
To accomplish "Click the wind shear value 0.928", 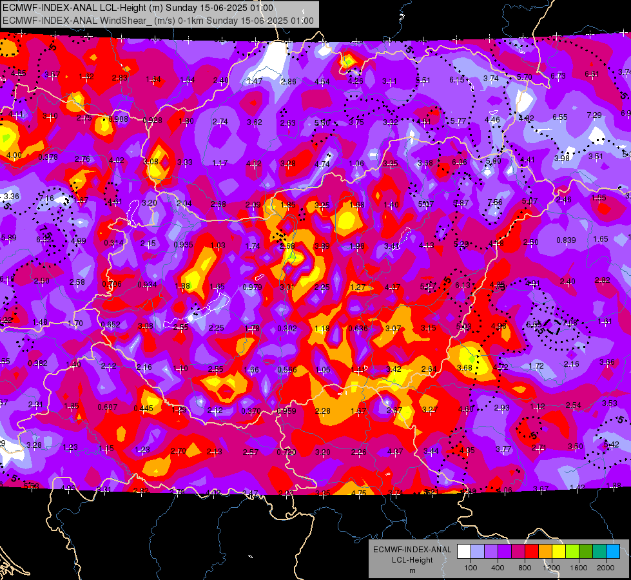I will [153, 120].
